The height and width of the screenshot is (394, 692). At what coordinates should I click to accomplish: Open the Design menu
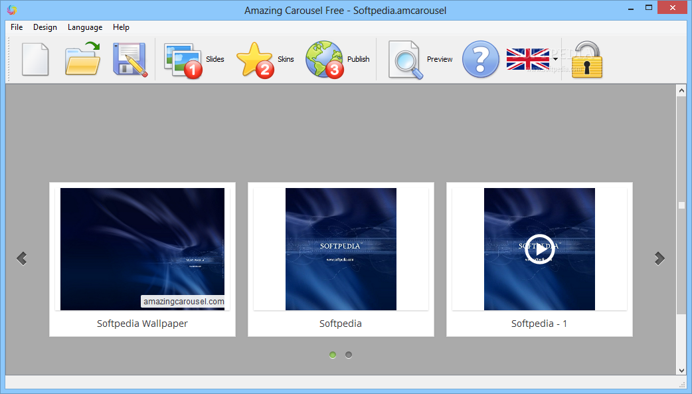coord(45,27)
